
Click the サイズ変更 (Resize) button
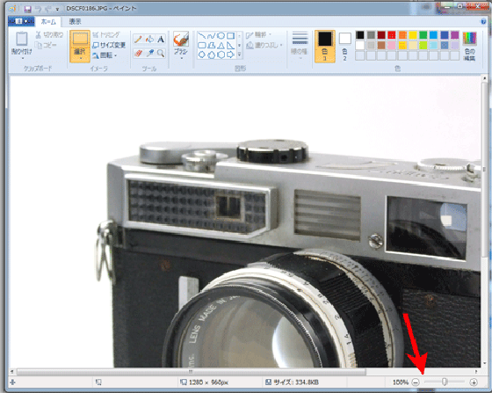point(109,45)
